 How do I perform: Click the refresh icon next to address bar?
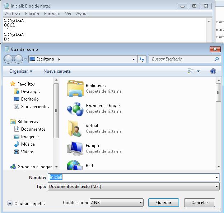(x=142, y=59)
